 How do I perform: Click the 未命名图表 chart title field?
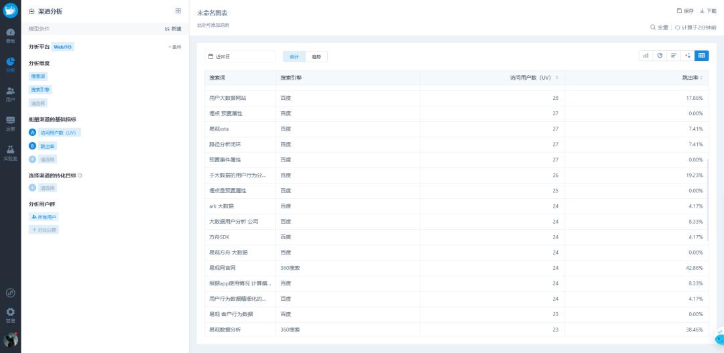pos(213,13)
